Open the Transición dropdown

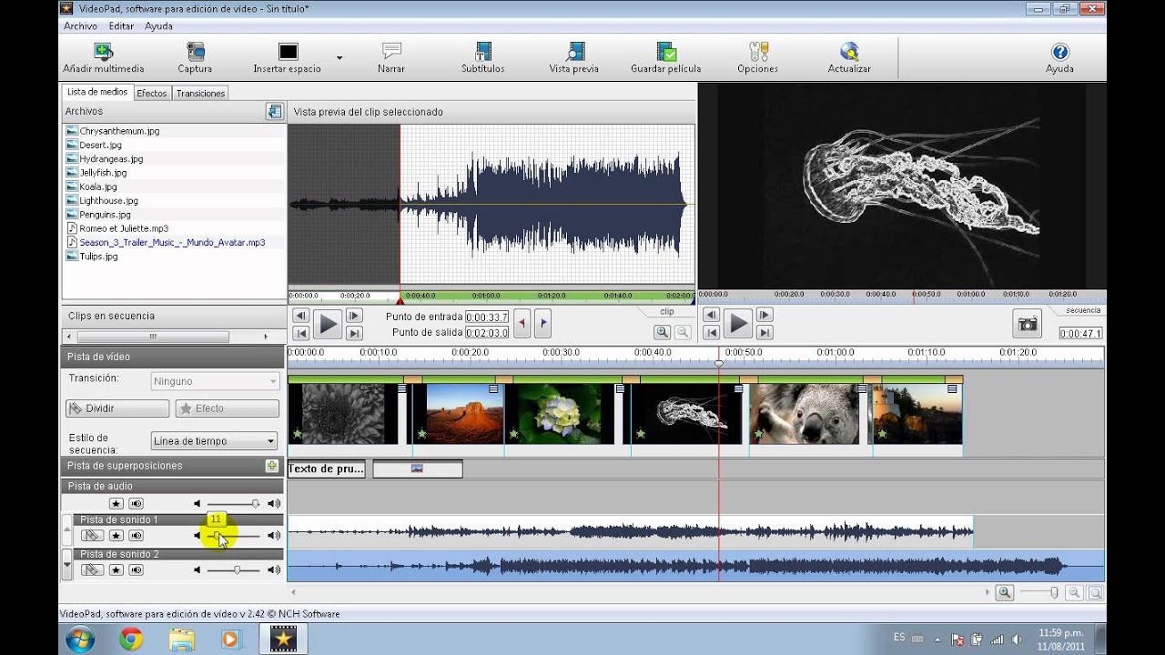(x=215, y=381)
